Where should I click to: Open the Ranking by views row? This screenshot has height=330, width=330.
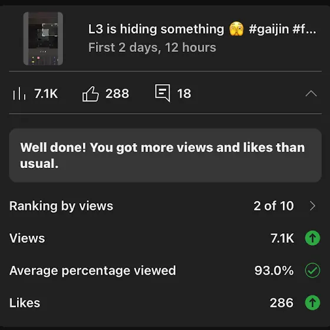165,206
